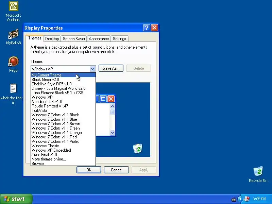Collapse the Theme dropdown using its arrow
The height and width of the screenshot is (204, 272).
92,69
